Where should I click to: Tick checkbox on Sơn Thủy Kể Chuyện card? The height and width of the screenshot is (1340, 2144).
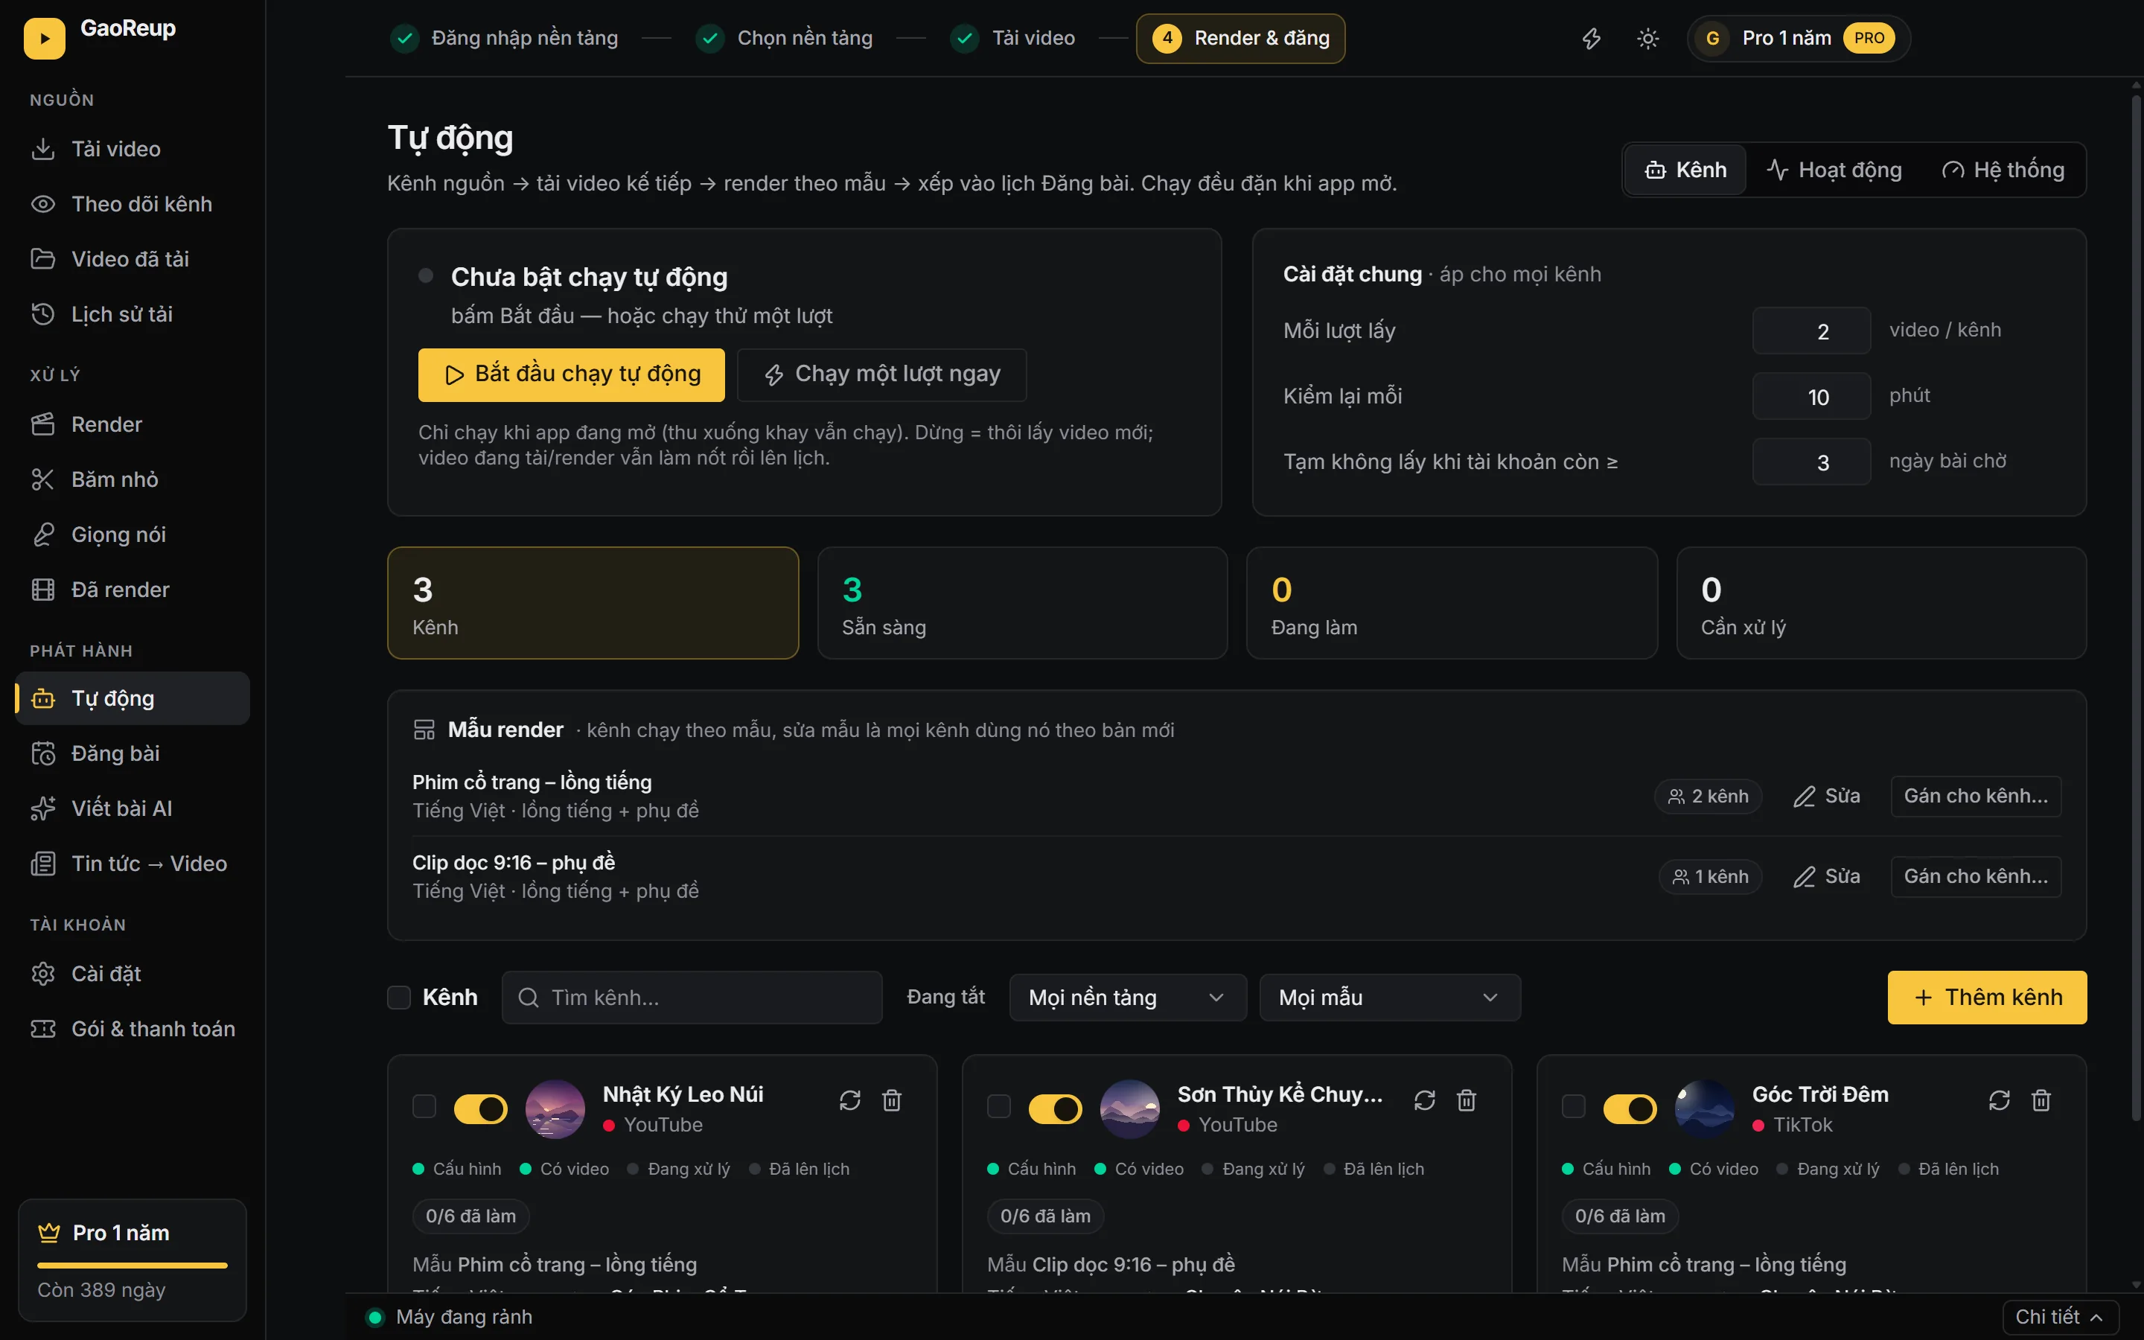(x=999, y=1106)
